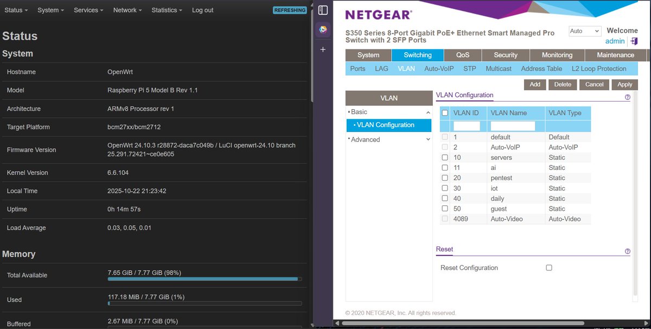Screen dimensions: 651x329
Task: Toggle the browser sidebar panel icon
Action: 323,10
